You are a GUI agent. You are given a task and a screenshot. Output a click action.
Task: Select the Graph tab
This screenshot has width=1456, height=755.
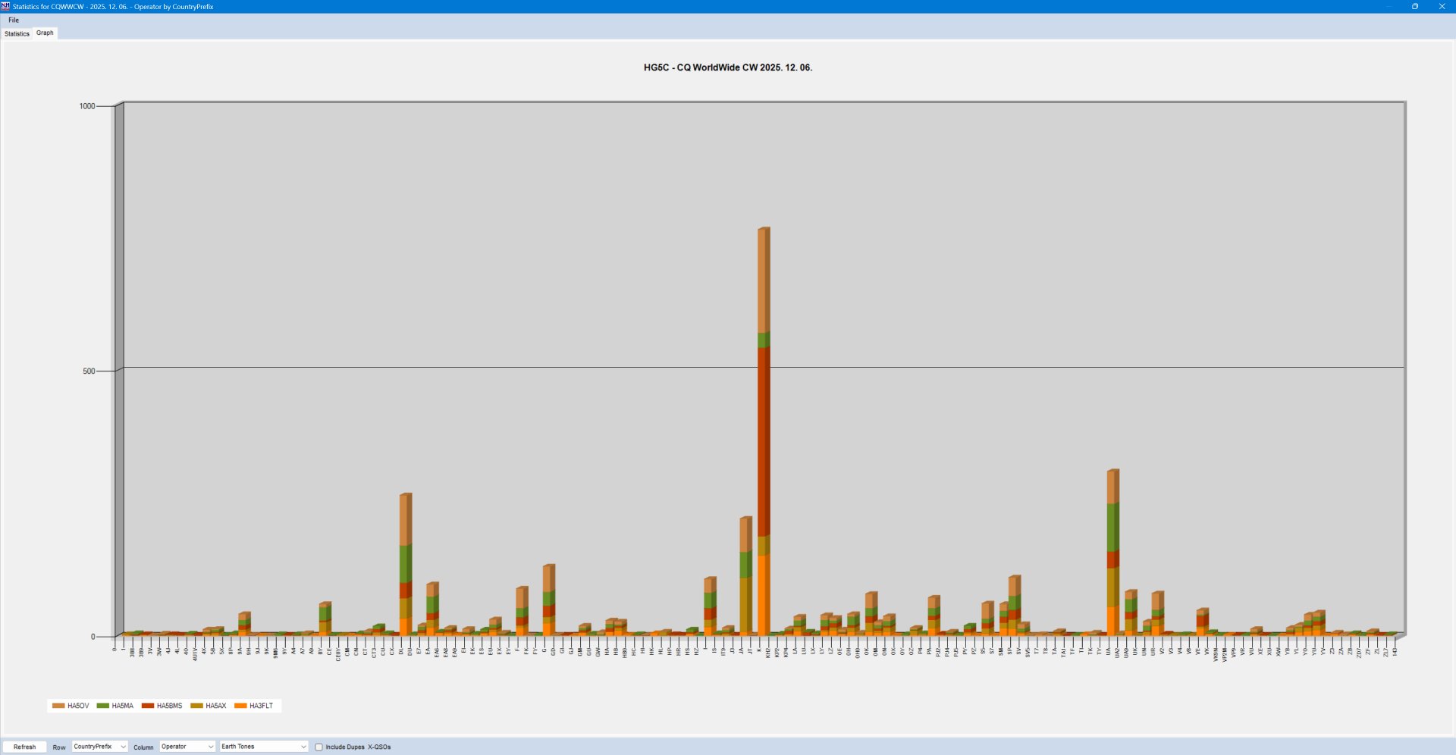point(45,33)
